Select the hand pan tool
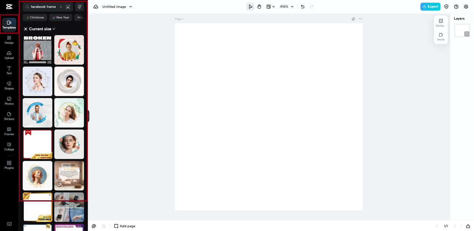The image size is (474, 231). click(x=259, y=7)
